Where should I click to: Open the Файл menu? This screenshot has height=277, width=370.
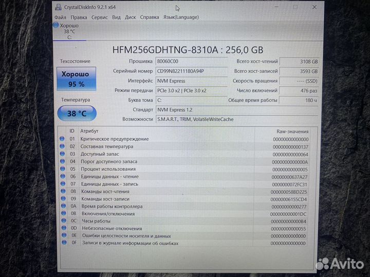click(60, 17)
